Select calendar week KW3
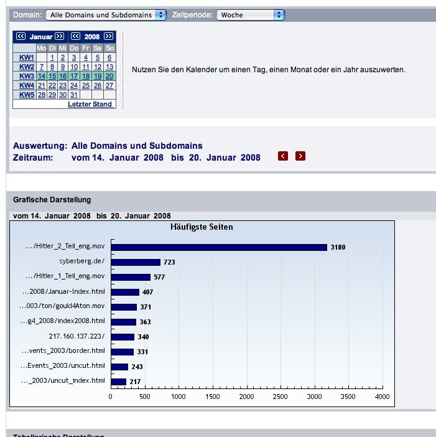436x437 pixels. click(26, 76)
